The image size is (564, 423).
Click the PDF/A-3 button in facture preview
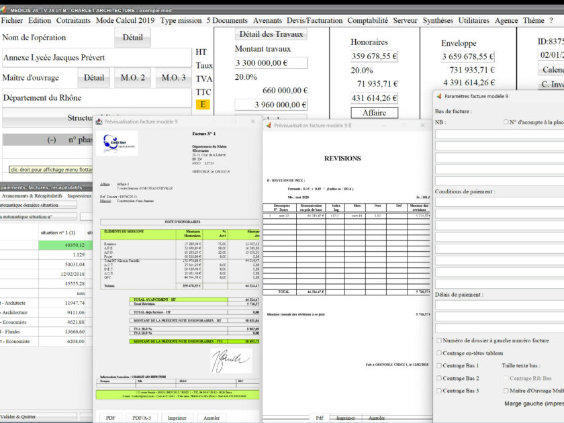142,418
